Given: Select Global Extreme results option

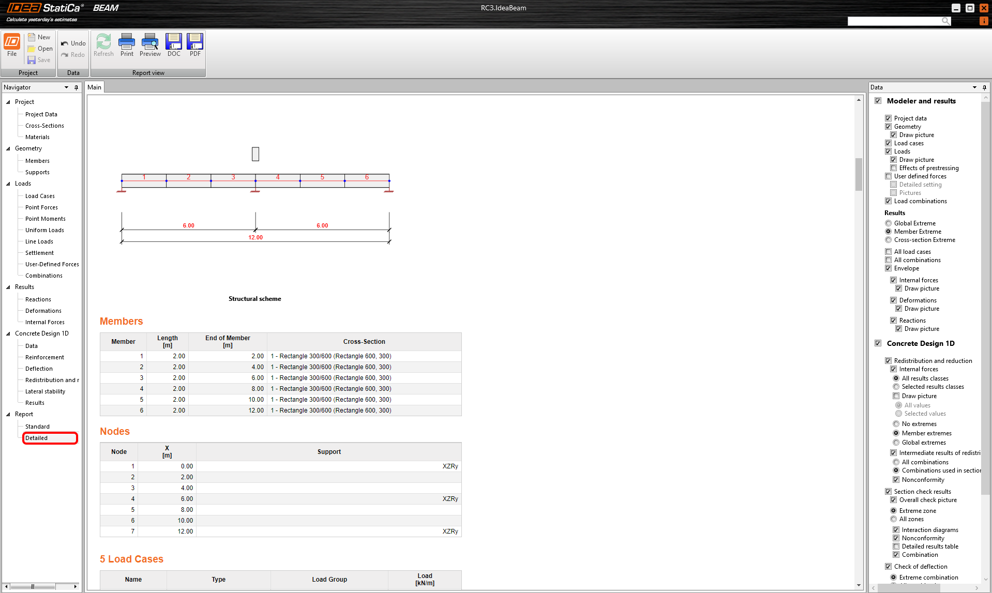Looking at the screenshot, I should point(889,223).
